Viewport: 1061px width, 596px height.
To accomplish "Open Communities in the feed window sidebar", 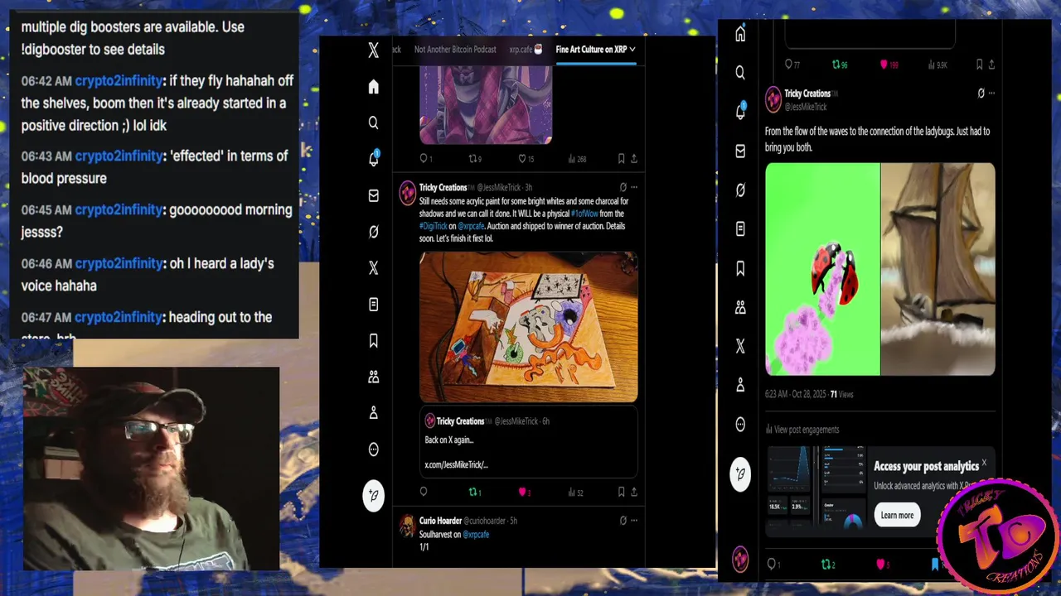I will coord(373,377).
